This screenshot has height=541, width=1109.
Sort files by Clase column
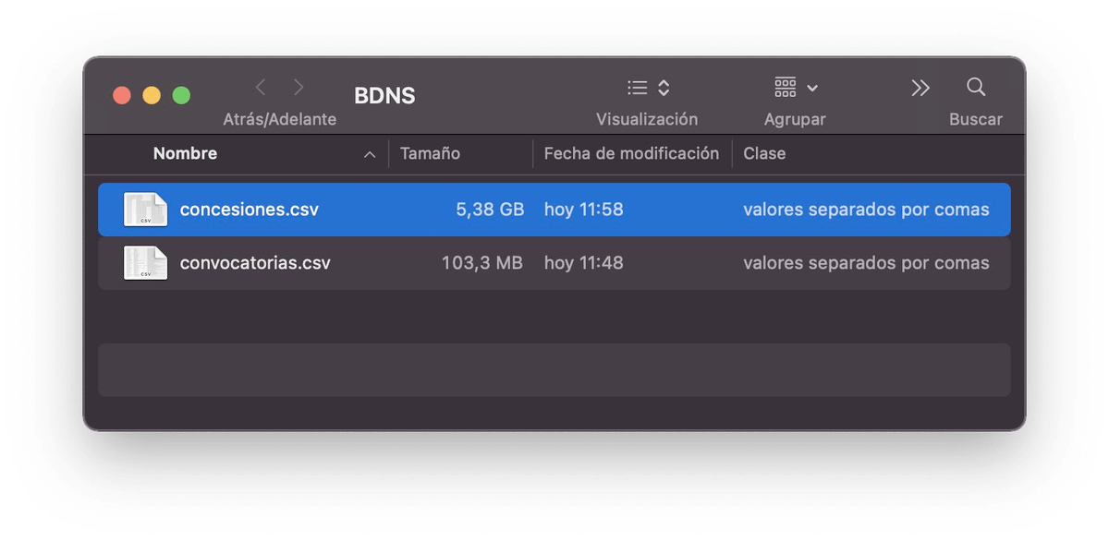(764, 154)
